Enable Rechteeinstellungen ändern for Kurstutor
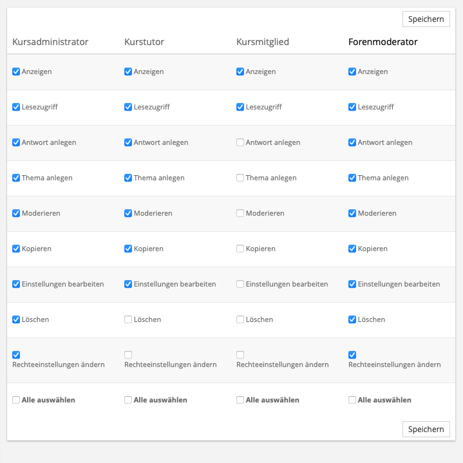The image size is (463, 463). point(128,355)
